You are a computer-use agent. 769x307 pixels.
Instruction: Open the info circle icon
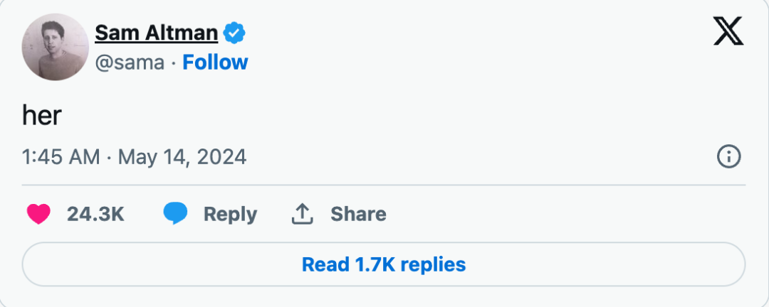click(x=728, y=157)
